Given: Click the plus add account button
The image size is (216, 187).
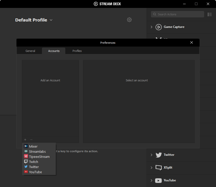Looking at the screenshot, I should (25, 140).
